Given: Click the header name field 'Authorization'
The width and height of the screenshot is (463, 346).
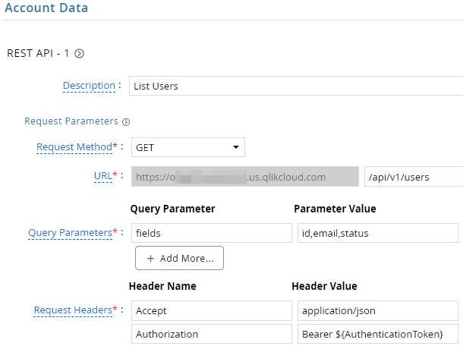Looking at the screenshot, I should click(212, 334).
